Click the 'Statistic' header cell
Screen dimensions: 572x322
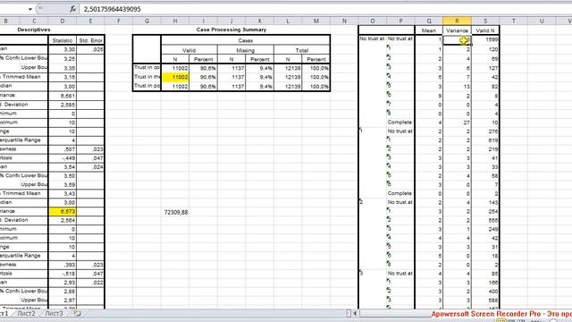click(63, 40)
